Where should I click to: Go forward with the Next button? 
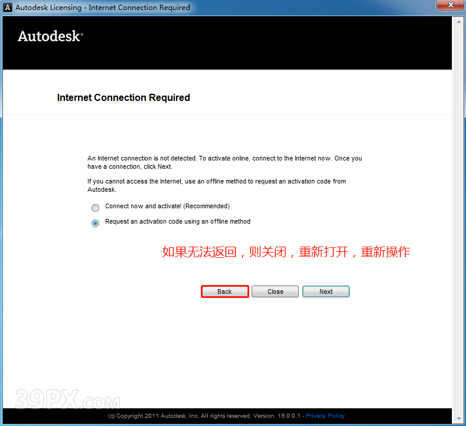point(325,291)
